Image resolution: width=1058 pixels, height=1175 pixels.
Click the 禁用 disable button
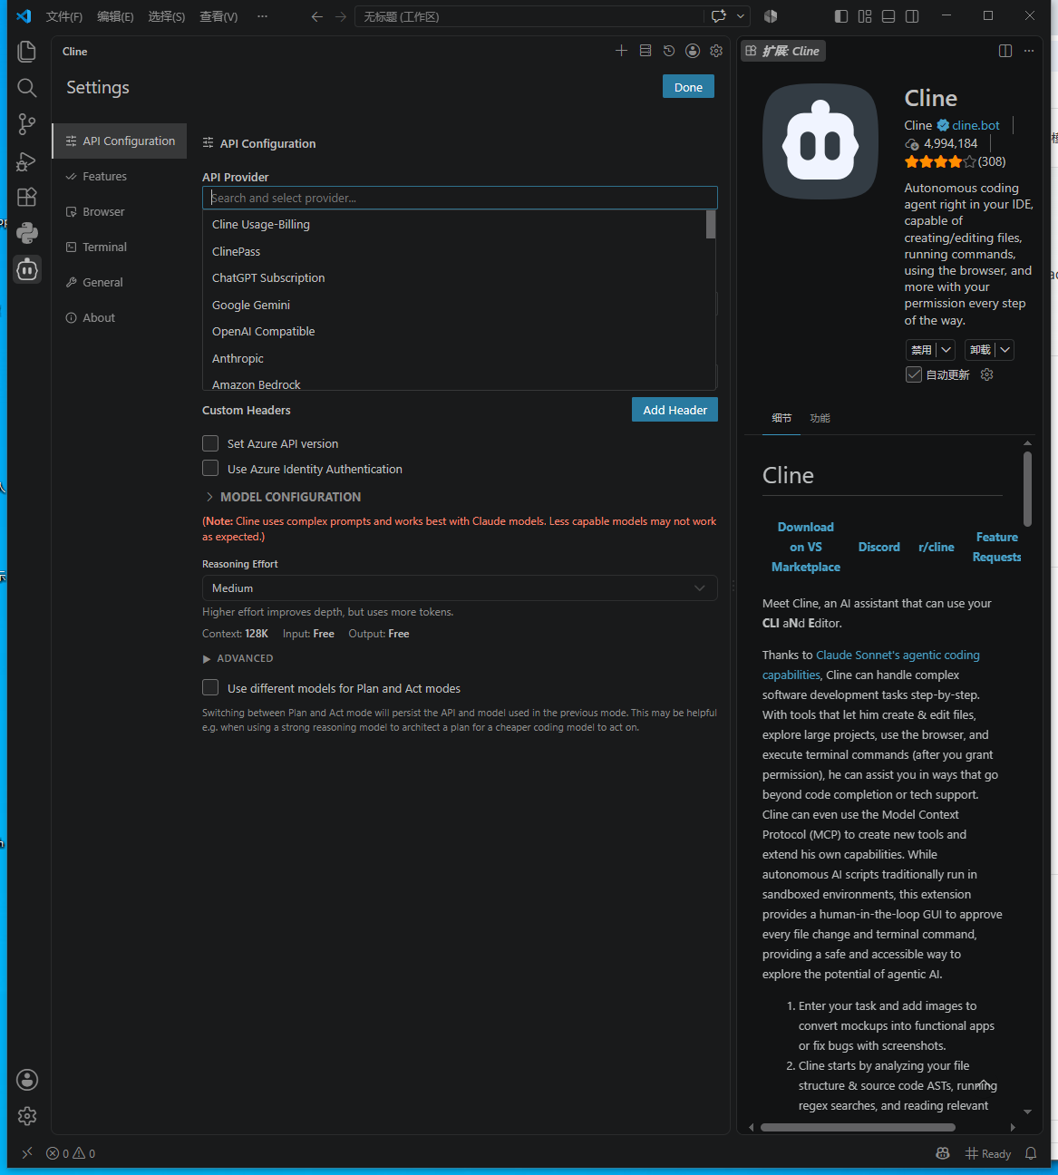(921, 350)
